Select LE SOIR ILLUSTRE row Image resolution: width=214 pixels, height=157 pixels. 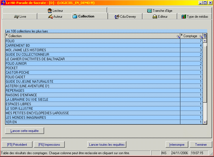click(104, 108)
